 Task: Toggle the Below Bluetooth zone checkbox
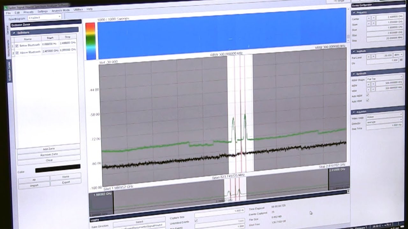pos(17,46)
